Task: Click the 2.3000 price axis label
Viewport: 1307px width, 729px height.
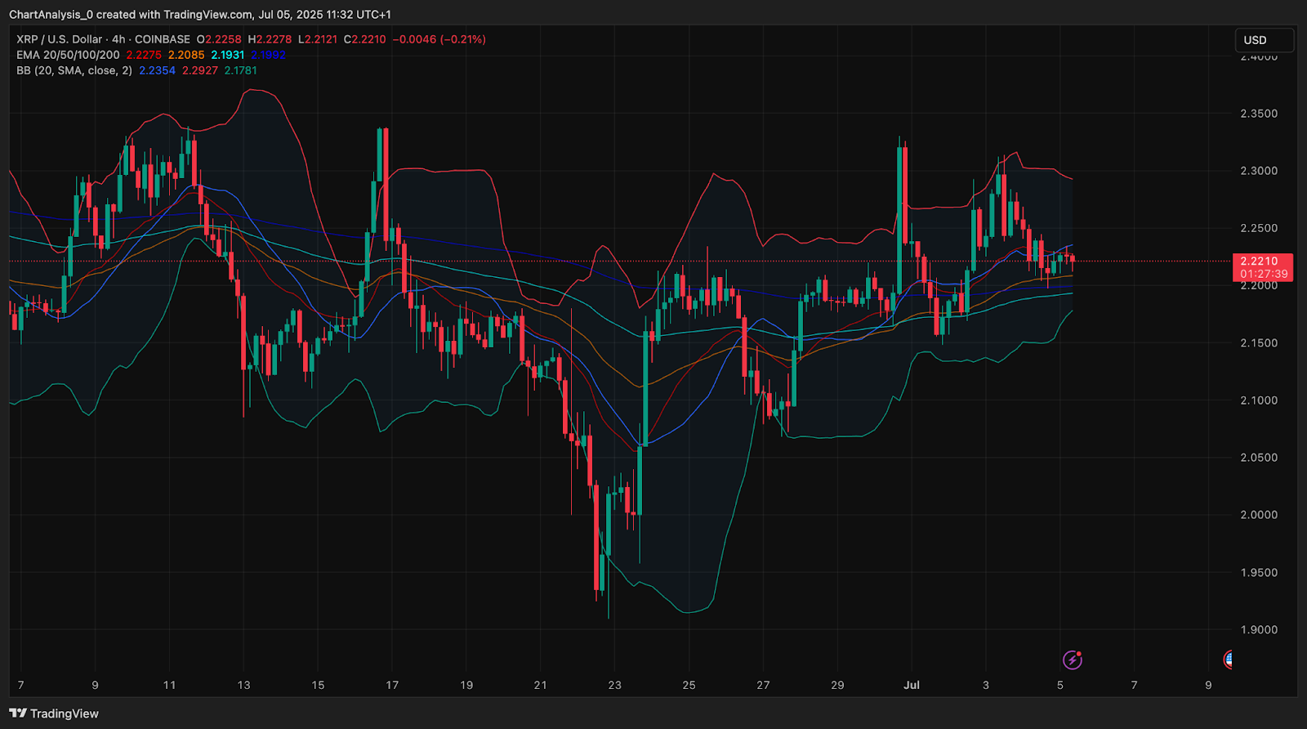Action: click(1259, 171)
